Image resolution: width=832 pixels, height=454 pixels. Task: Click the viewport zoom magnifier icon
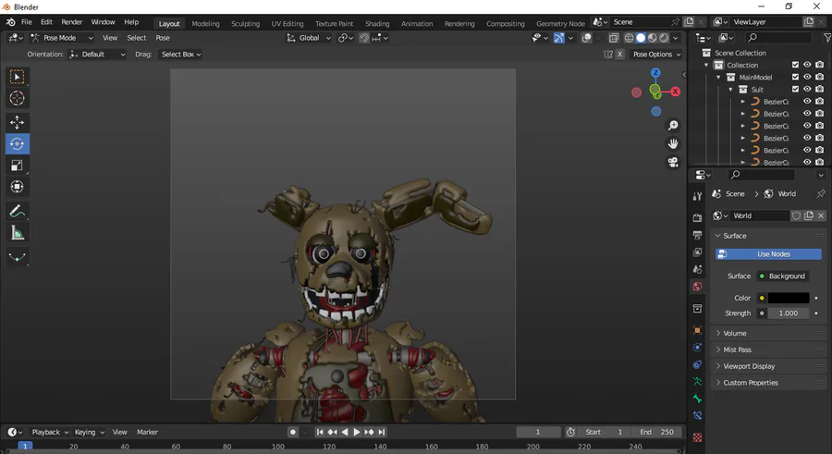673,126
